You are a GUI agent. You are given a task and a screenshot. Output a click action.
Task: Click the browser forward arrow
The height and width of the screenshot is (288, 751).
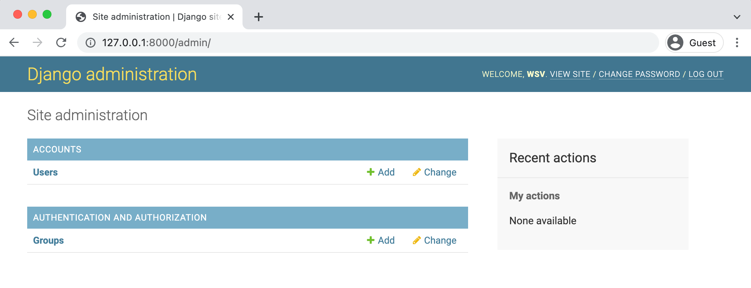(37, 43)
